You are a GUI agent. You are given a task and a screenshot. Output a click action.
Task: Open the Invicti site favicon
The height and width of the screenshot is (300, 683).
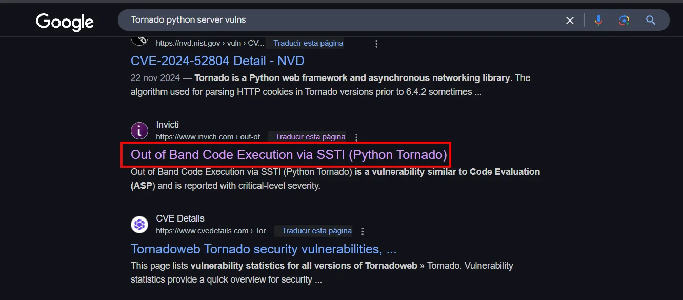(x=139, y=131)
